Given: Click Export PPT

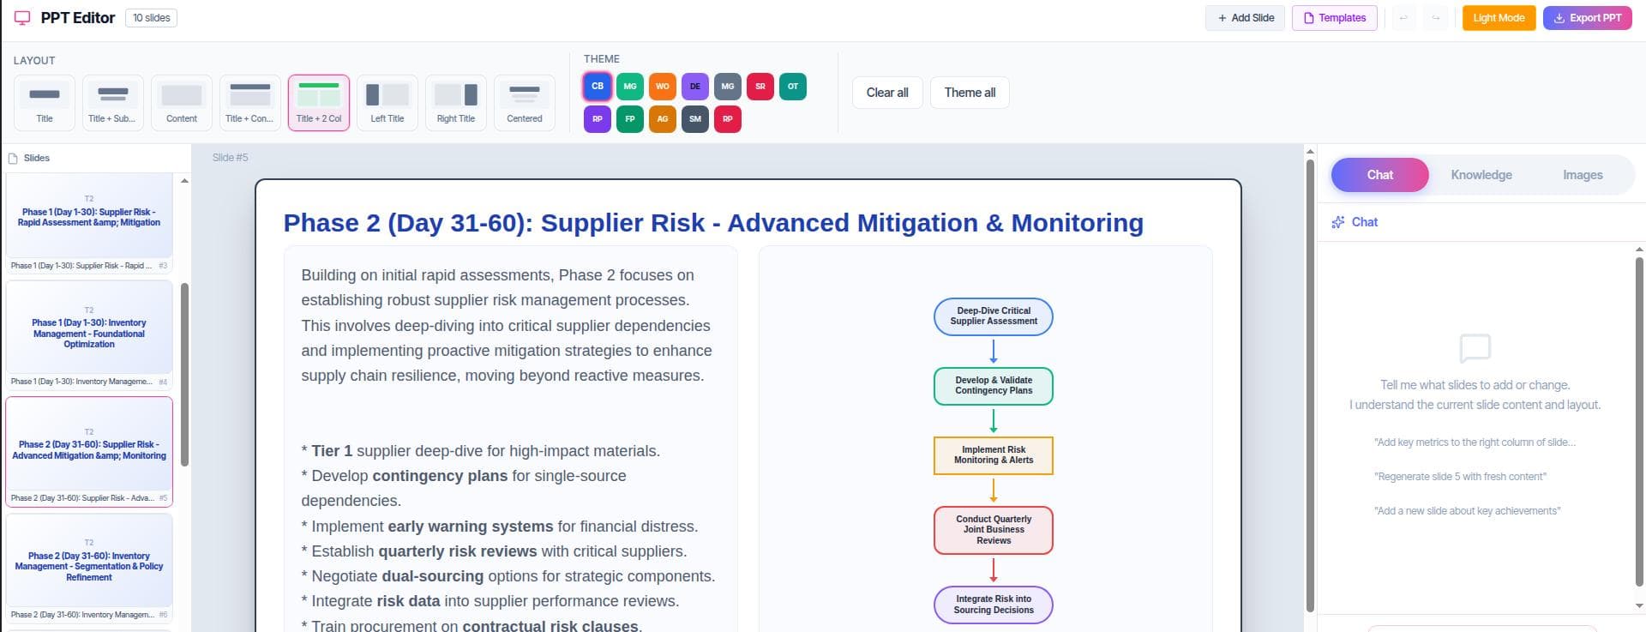Looking at the screenshot, I should (1588, 18).
